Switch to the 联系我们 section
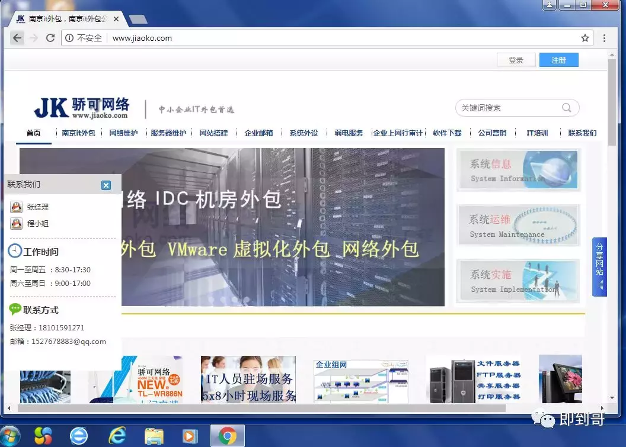The width and height of the screenshot is (626, 447). [x=582, y=133]
